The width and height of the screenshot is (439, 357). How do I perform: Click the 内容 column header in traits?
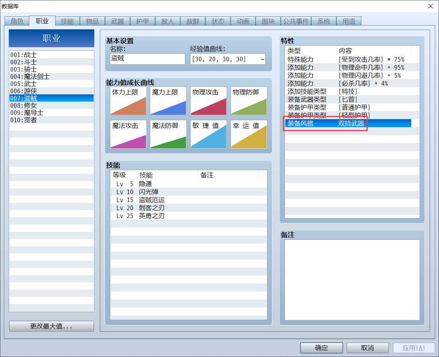pos(374,51)
